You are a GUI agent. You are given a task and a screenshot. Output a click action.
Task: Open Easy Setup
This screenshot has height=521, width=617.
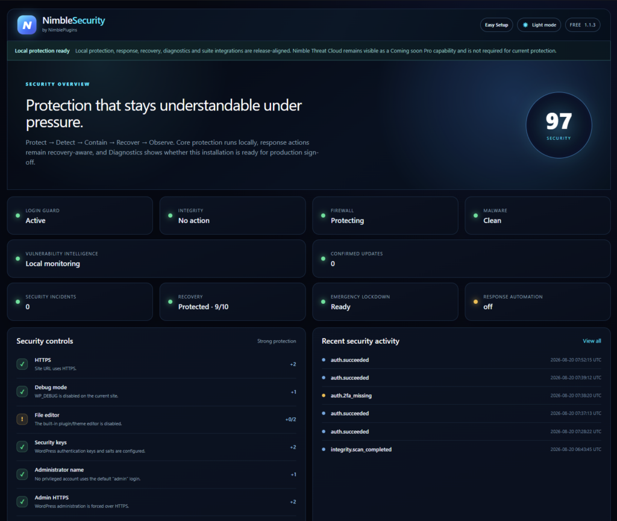click(x=496, y=25)
